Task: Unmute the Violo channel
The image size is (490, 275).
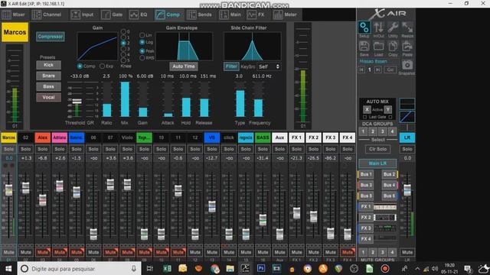Action: (x=127, y=252)
